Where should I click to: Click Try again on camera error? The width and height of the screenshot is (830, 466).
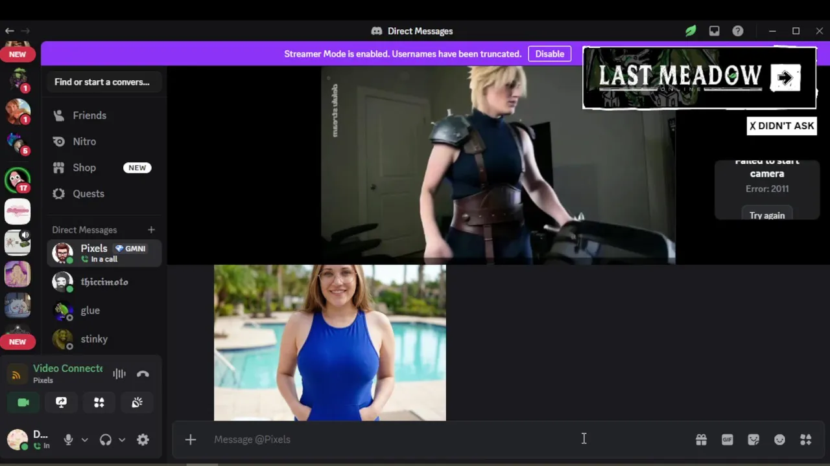767,215
